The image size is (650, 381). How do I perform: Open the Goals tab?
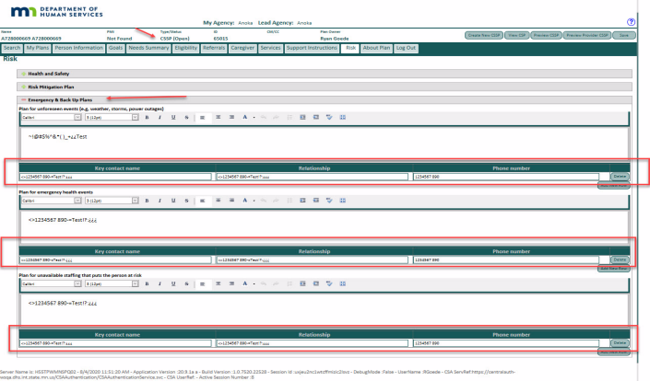115,48
